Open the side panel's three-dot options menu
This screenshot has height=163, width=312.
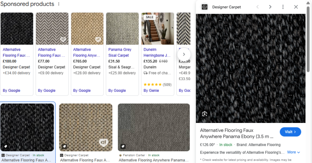tap(283, 7)
